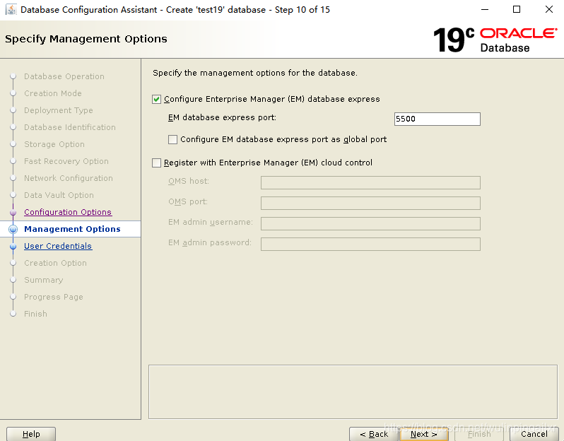Click the Configuration Options step bullet icon
564x441 pixels.
13,213
